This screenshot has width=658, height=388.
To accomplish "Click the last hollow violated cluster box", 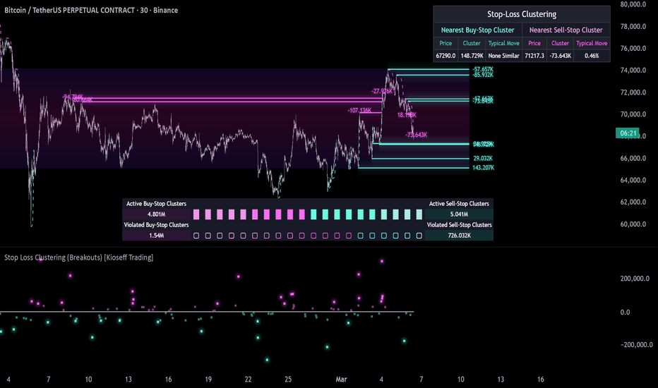I will [419, 236].
